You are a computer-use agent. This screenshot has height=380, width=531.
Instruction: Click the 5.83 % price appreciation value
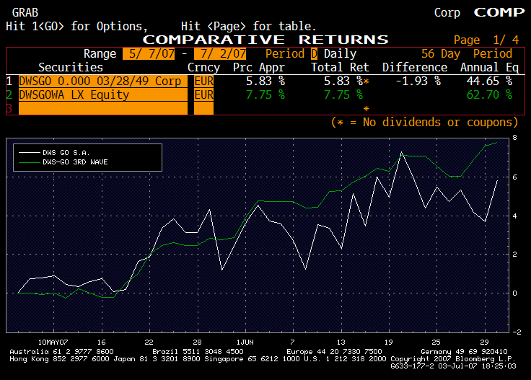[x=265, y=81]
